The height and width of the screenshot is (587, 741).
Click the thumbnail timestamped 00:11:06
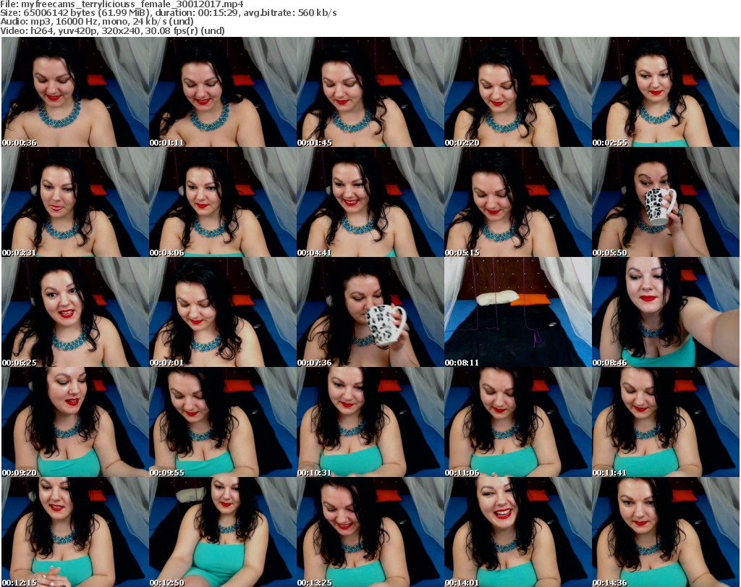click(518, 422)
